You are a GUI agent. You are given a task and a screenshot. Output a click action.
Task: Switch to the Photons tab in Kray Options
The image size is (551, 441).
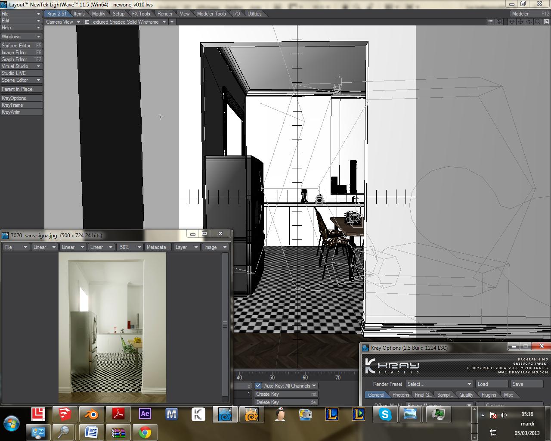click(400, 395)
